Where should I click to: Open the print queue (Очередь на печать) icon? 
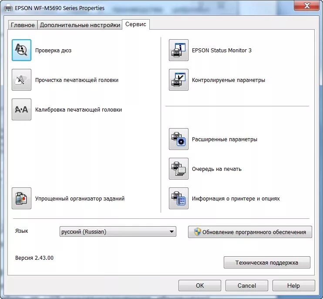coord(178,169)
